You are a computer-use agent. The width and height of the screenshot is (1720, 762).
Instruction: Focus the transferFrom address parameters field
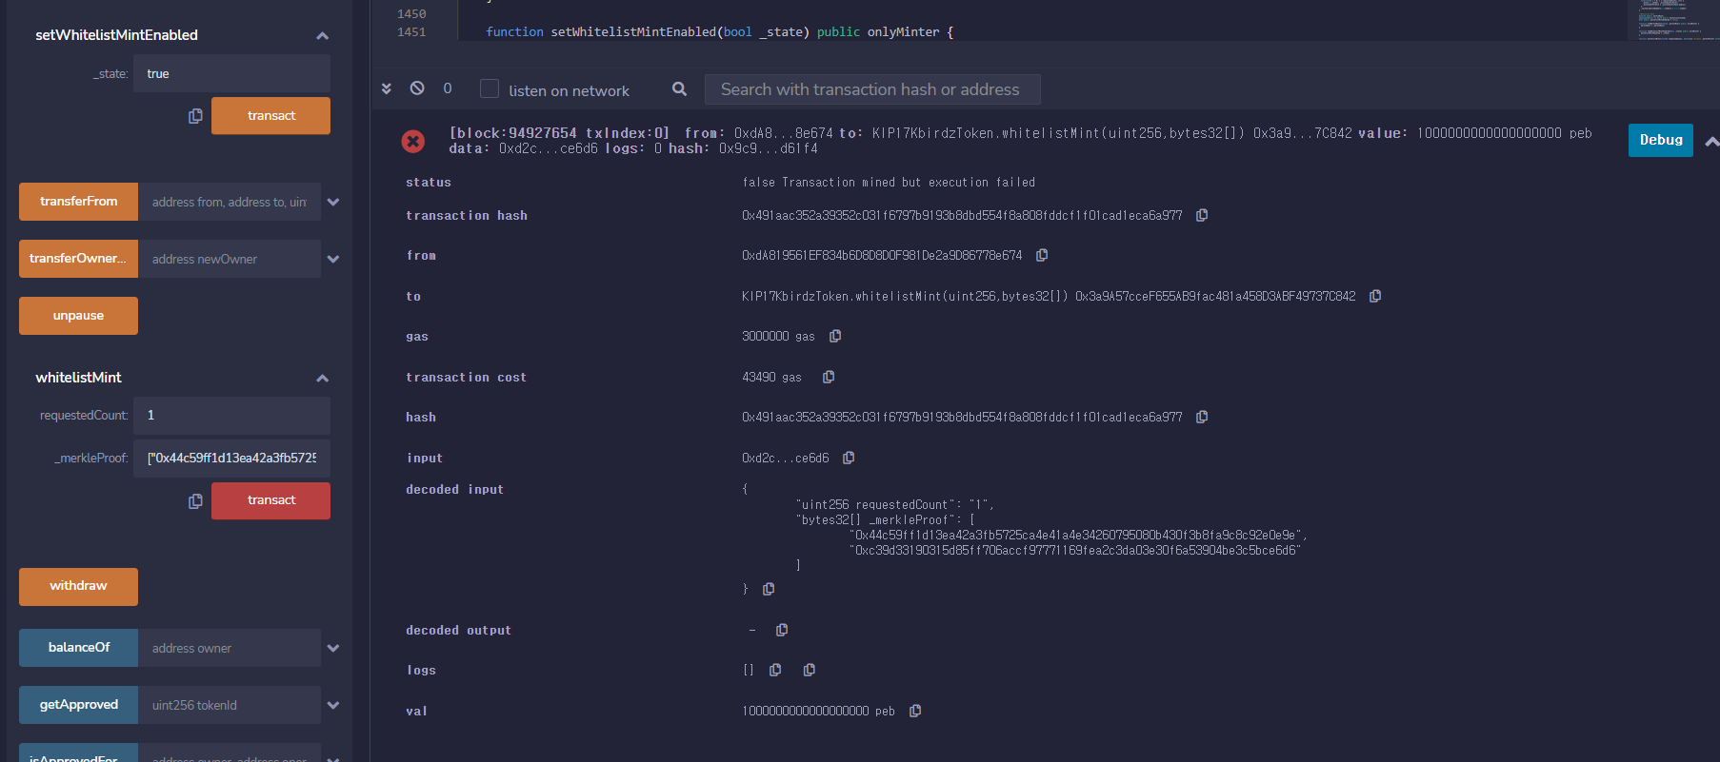click(230, 202)
